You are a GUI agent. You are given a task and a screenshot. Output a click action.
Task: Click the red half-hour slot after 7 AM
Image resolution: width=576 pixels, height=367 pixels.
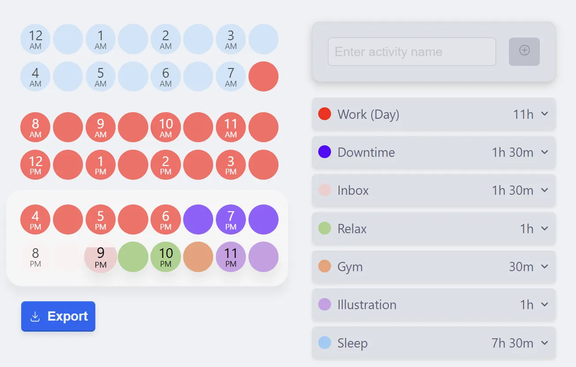(x=264, y=76)
